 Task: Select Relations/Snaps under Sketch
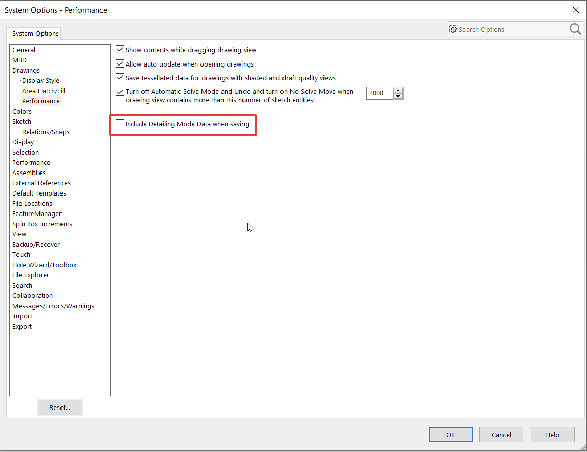(46, 132)
